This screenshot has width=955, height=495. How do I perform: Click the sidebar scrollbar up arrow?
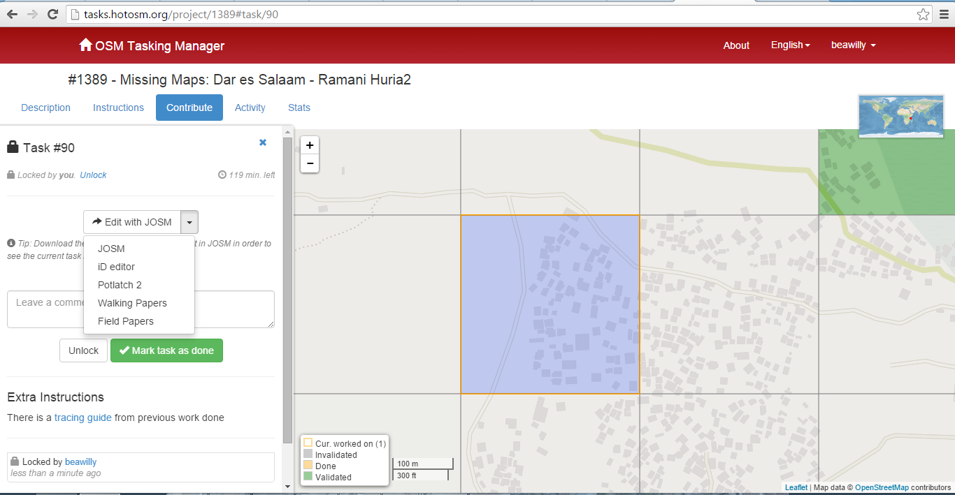(287, 131)
